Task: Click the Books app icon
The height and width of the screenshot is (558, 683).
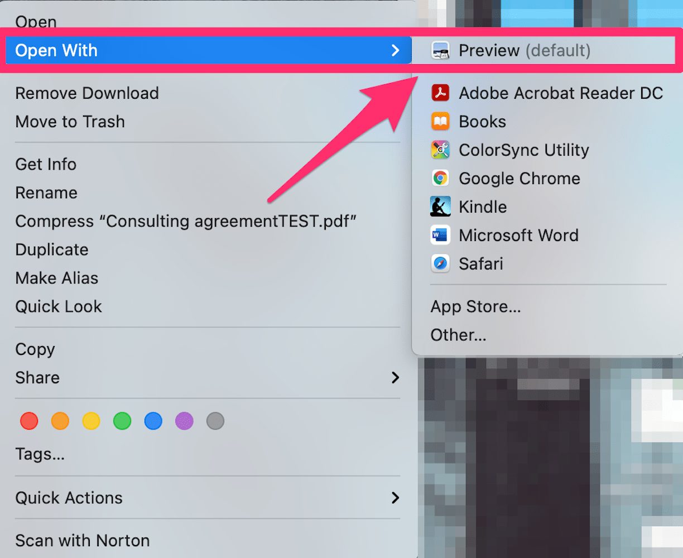Action: 441,122
